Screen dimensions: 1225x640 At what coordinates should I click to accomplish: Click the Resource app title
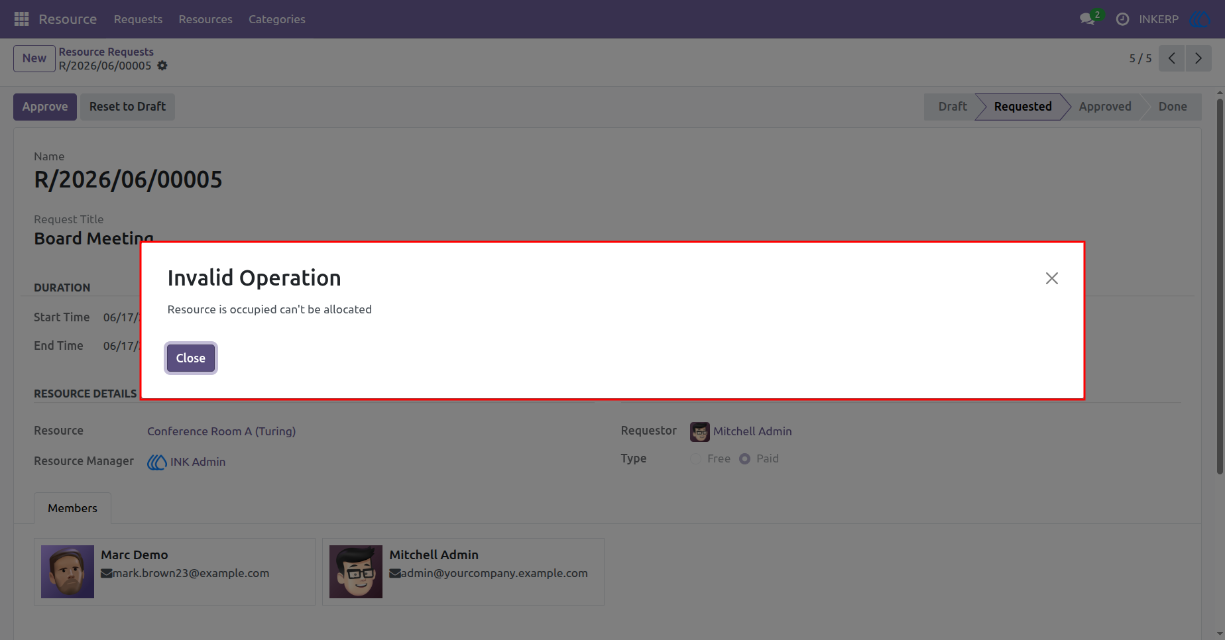click(68, 19)
